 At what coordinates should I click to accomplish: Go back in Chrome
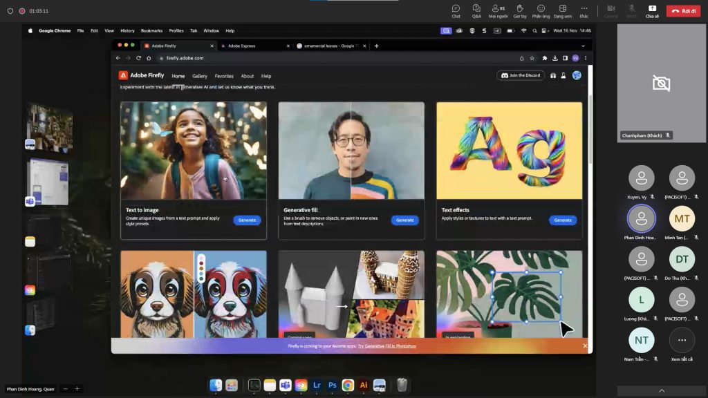(x=118, y=58)
